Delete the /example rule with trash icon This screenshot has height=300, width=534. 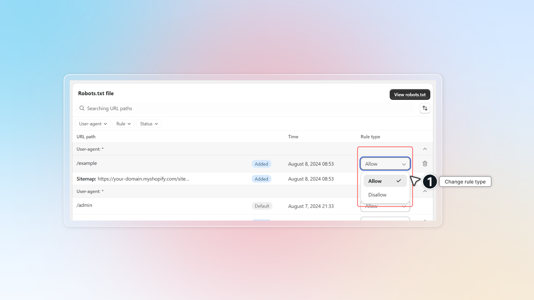coord(425,164)
